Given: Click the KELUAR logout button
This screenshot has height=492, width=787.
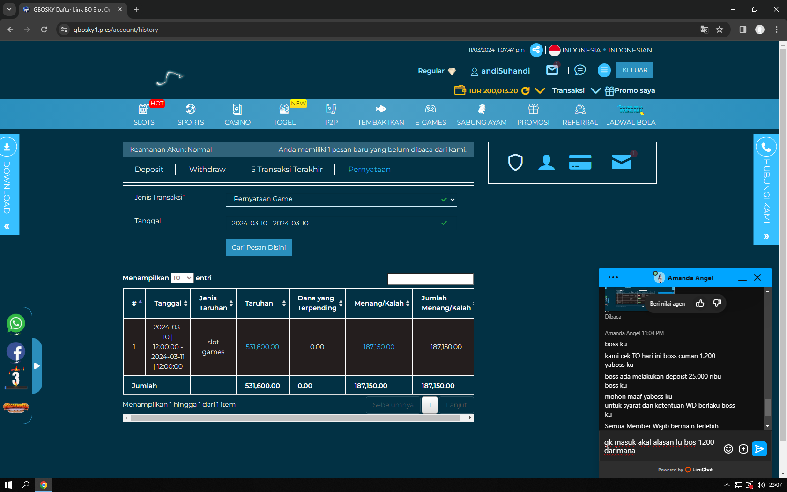Looking at the screenshot, I should 635,70.
